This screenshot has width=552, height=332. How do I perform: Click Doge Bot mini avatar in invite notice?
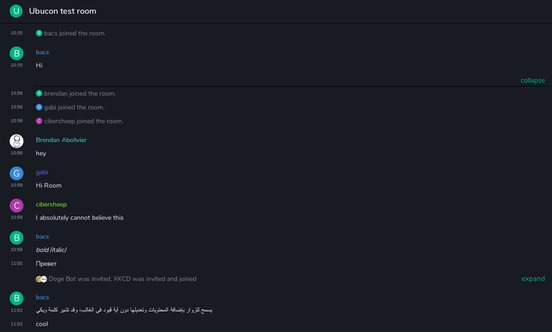point(39,279)
